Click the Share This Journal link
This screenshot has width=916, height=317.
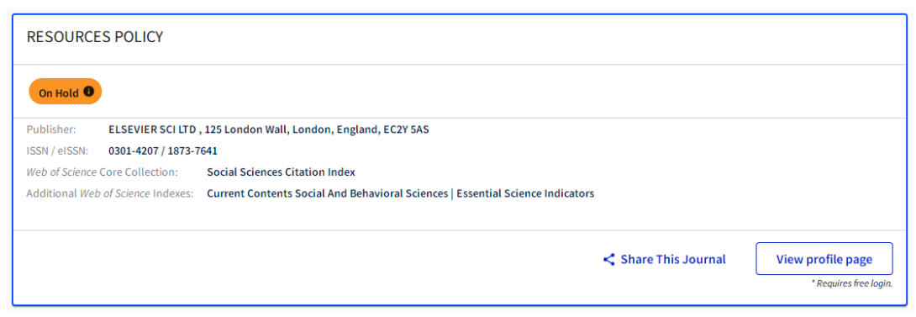[673, 259]
